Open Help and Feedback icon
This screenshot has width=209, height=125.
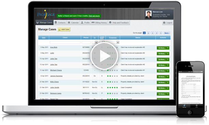click(110, 23)
